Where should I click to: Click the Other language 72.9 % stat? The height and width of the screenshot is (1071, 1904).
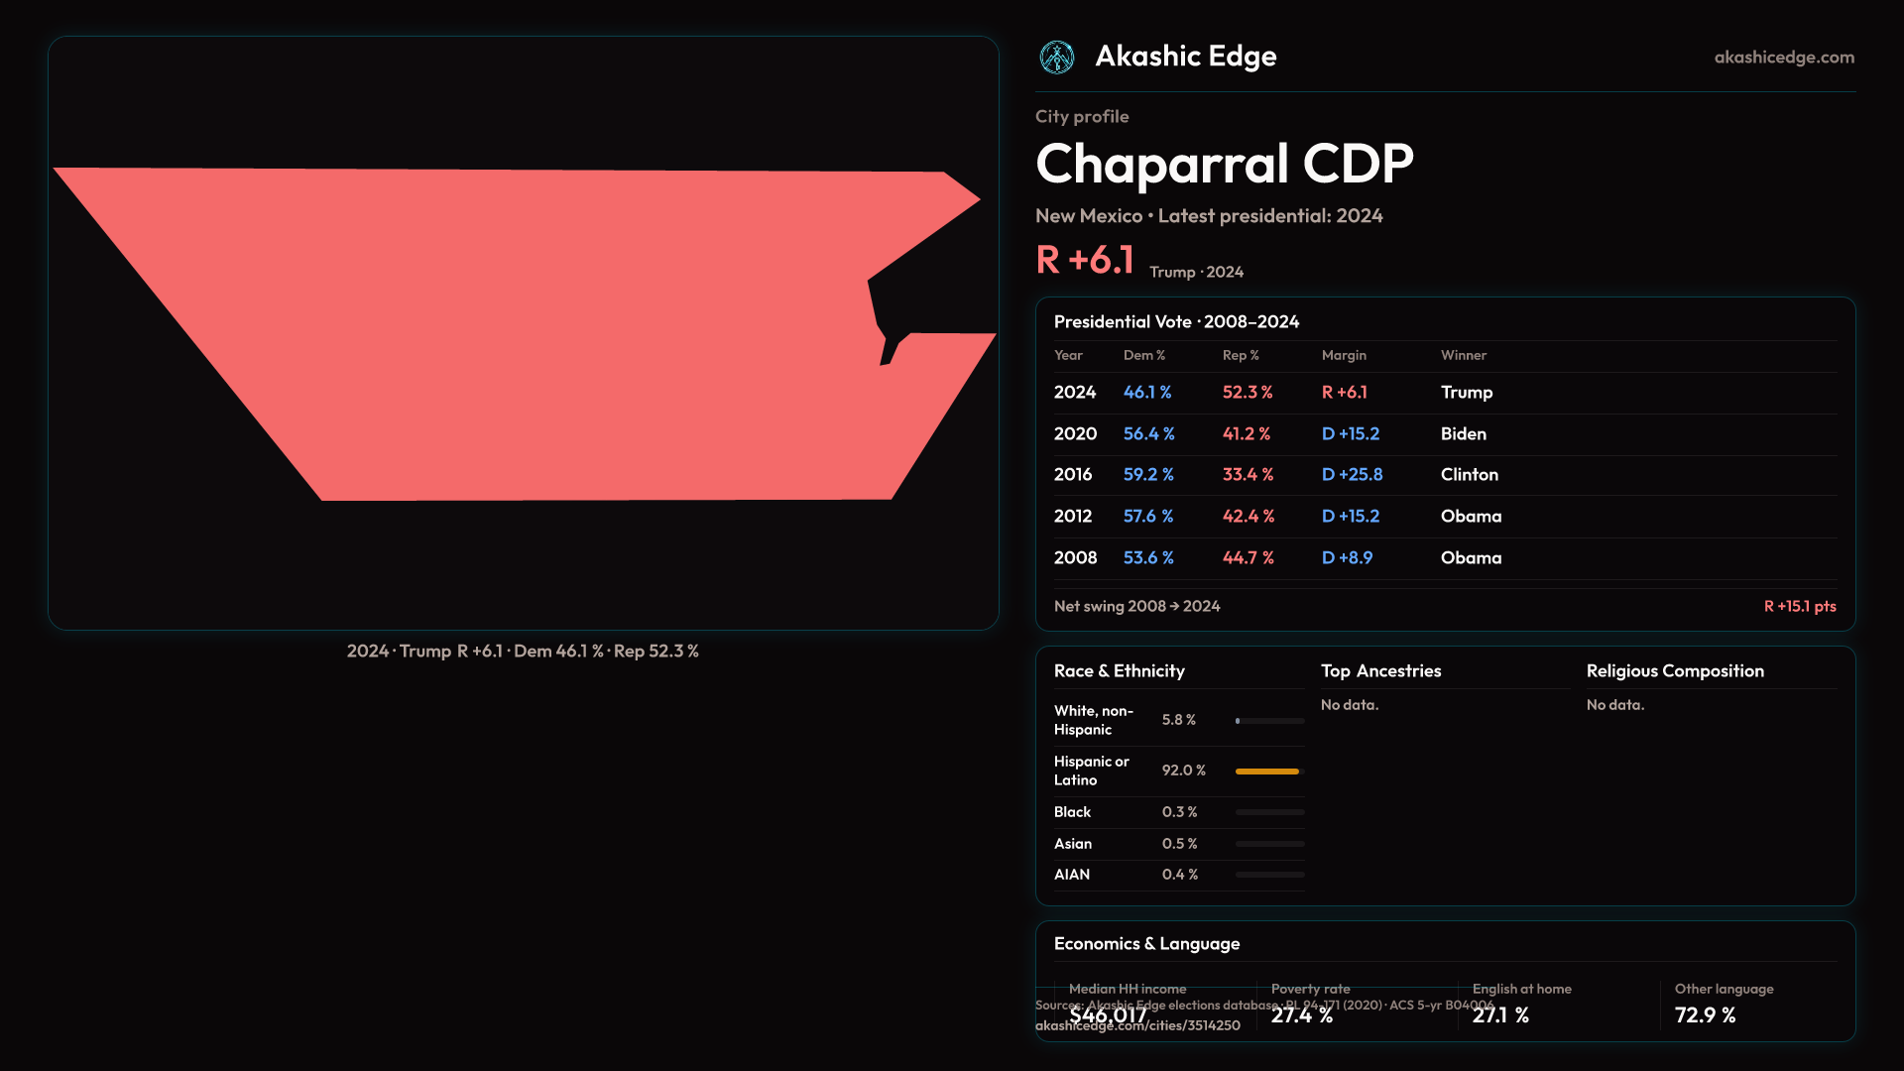point(1705,1015)
